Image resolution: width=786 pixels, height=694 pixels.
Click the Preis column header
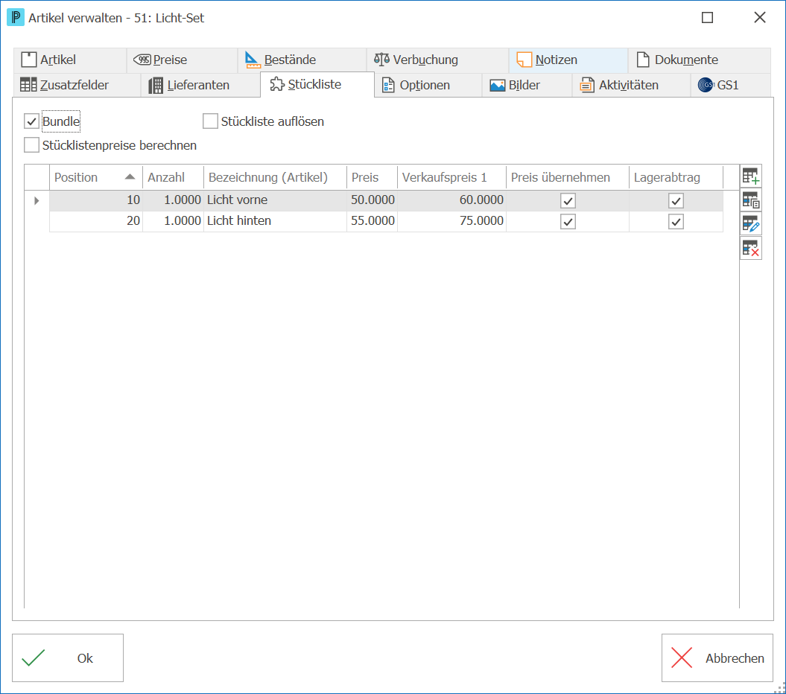tap(372, 177)
